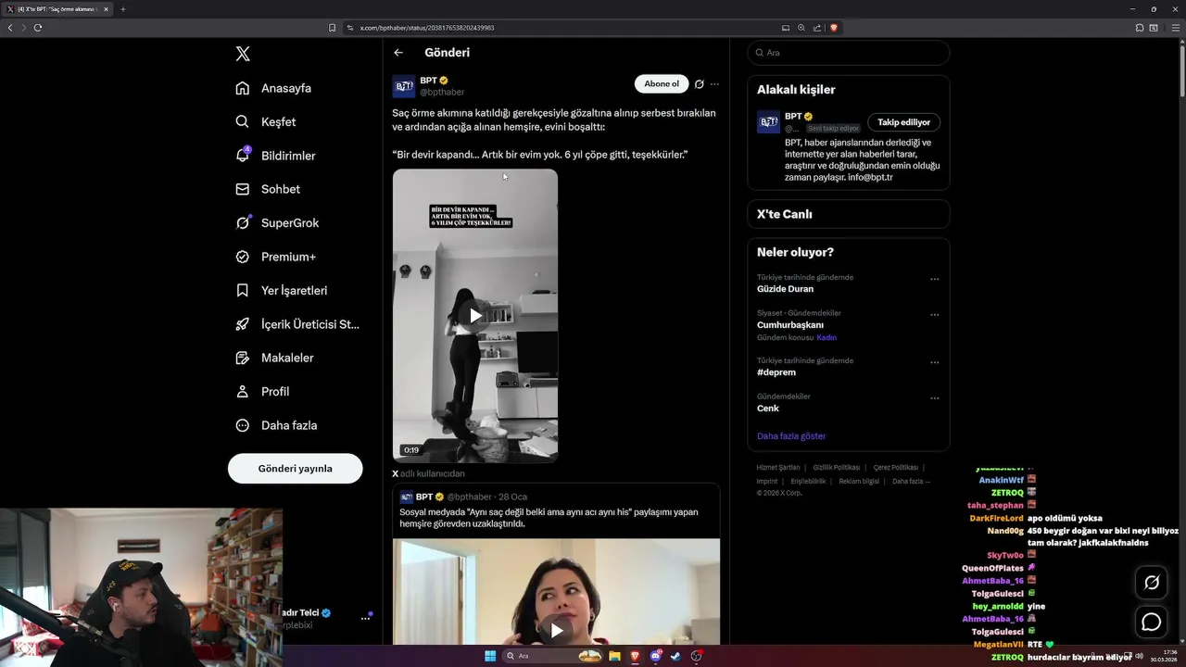Open post options three-dot menu

(x=714, y=83)
